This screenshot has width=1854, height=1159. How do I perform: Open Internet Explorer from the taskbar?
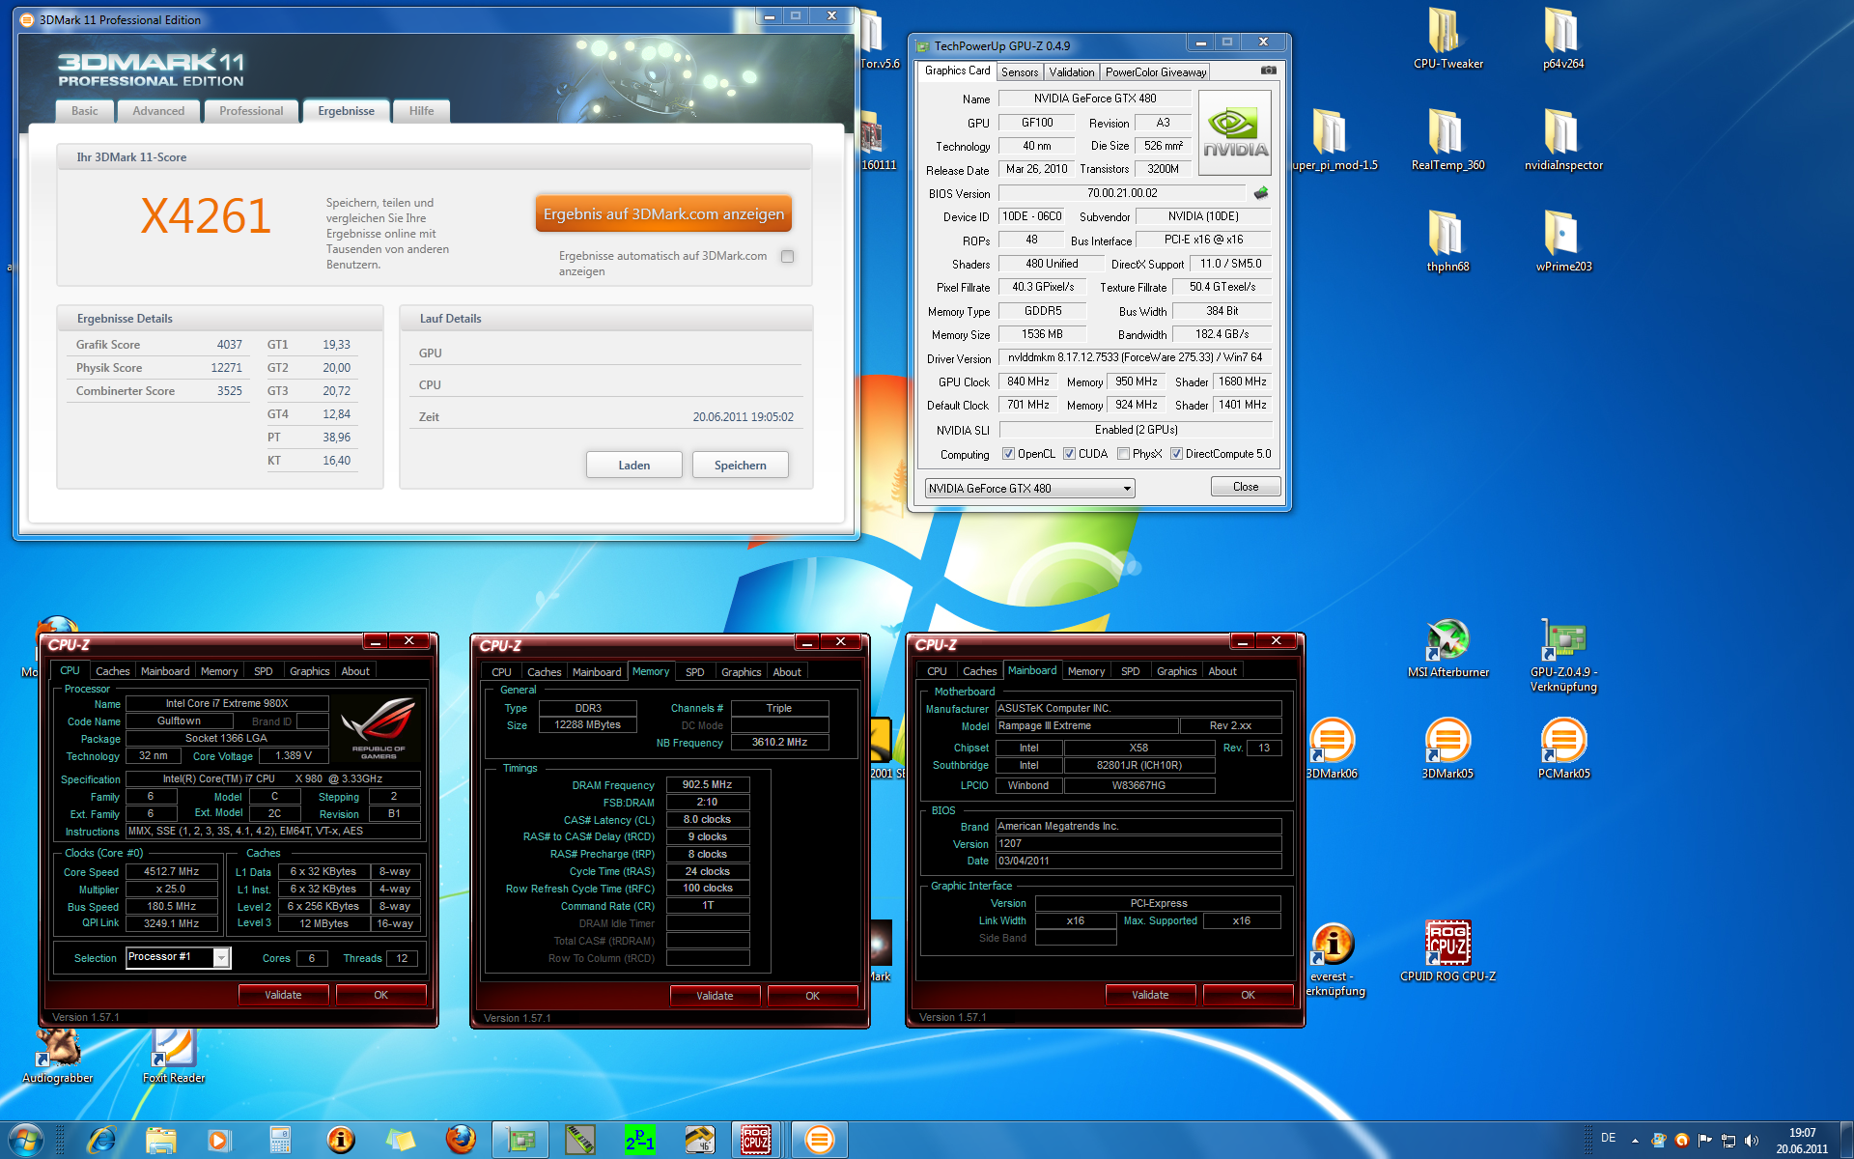tap(101, 1140)
